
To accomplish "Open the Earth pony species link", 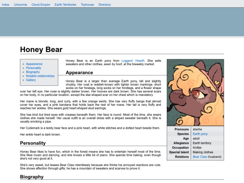I will coord(200,134).
